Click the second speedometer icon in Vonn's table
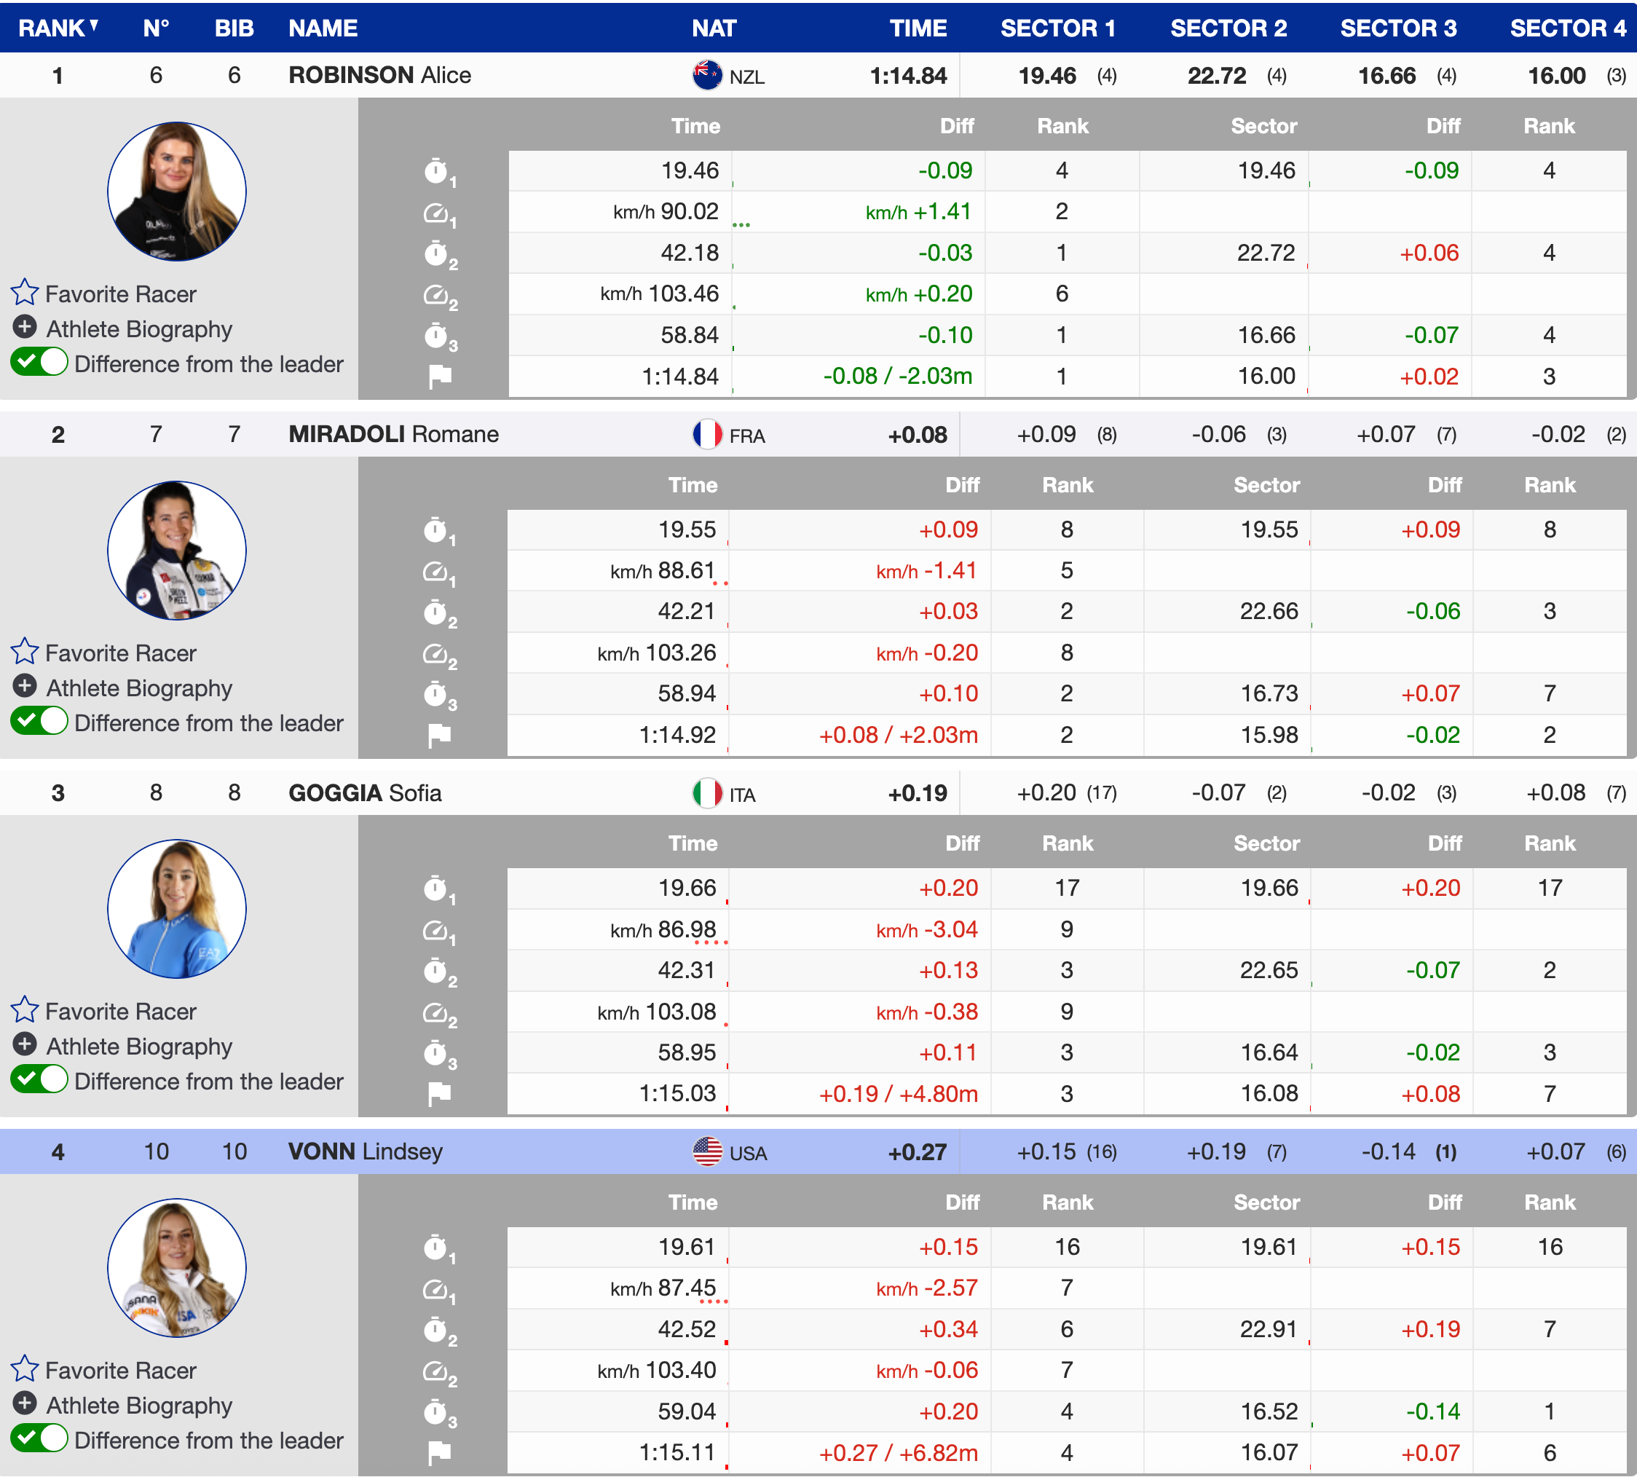 click(x=436, y=1371)
